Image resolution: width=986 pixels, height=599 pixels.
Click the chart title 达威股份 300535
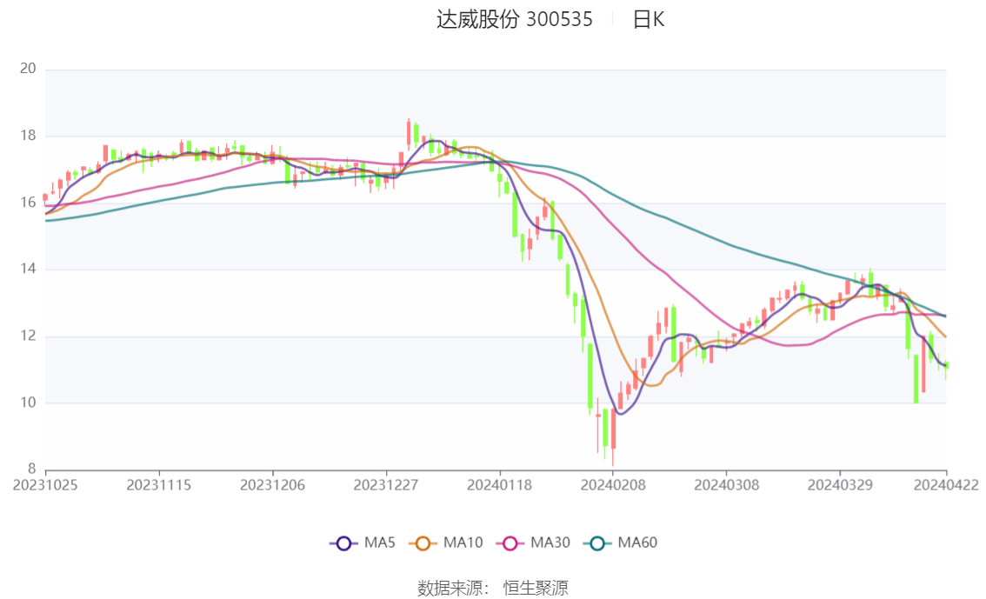[514, 20]
